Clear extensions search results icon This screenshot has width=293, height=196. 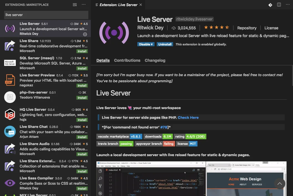click(x=75, y=5)
